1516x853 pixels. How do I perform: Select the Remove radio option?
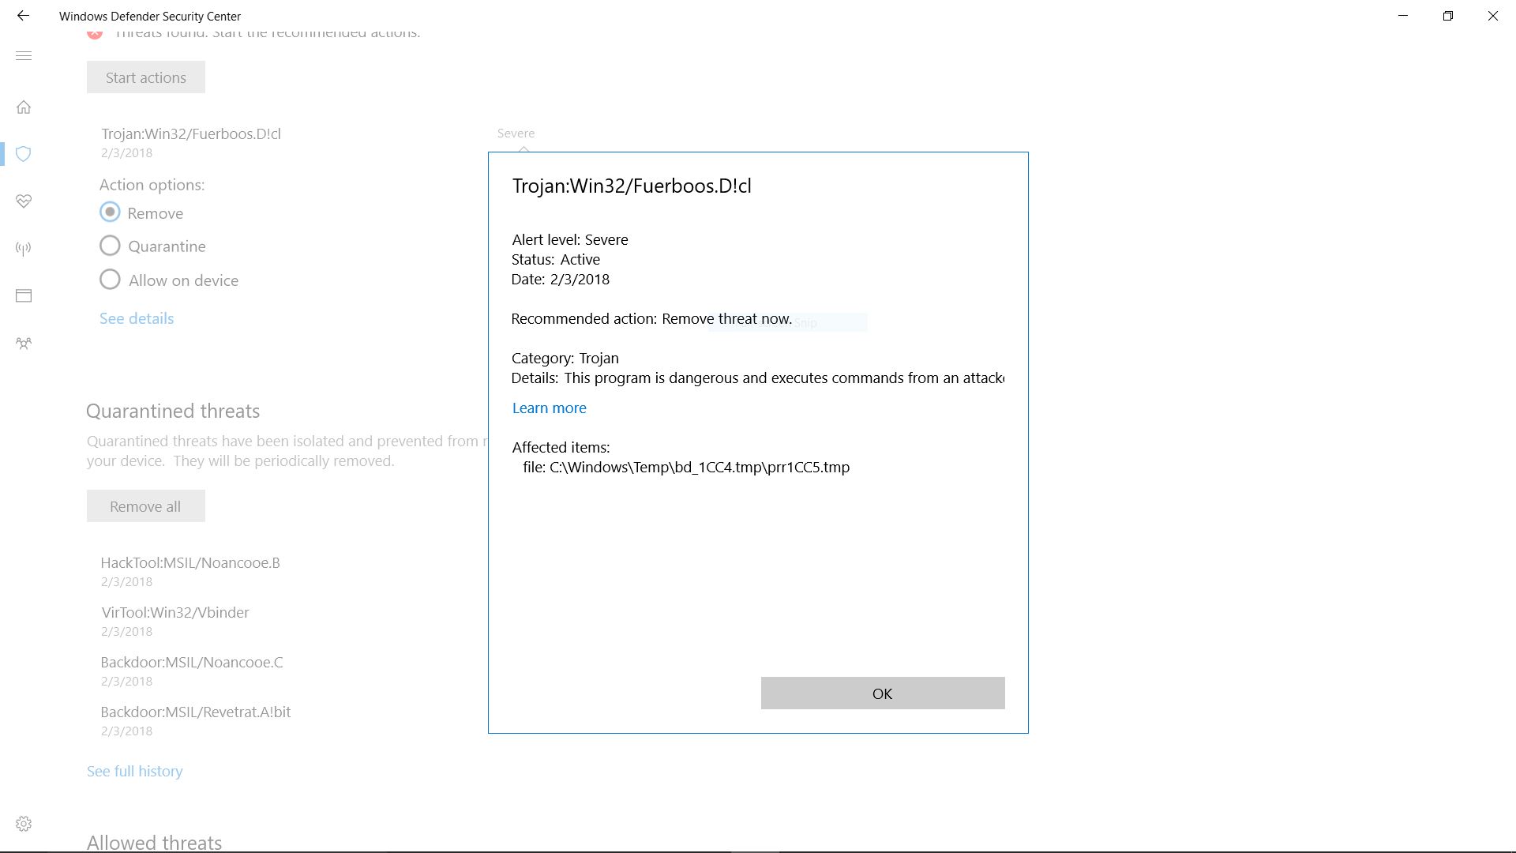(111, 212)
